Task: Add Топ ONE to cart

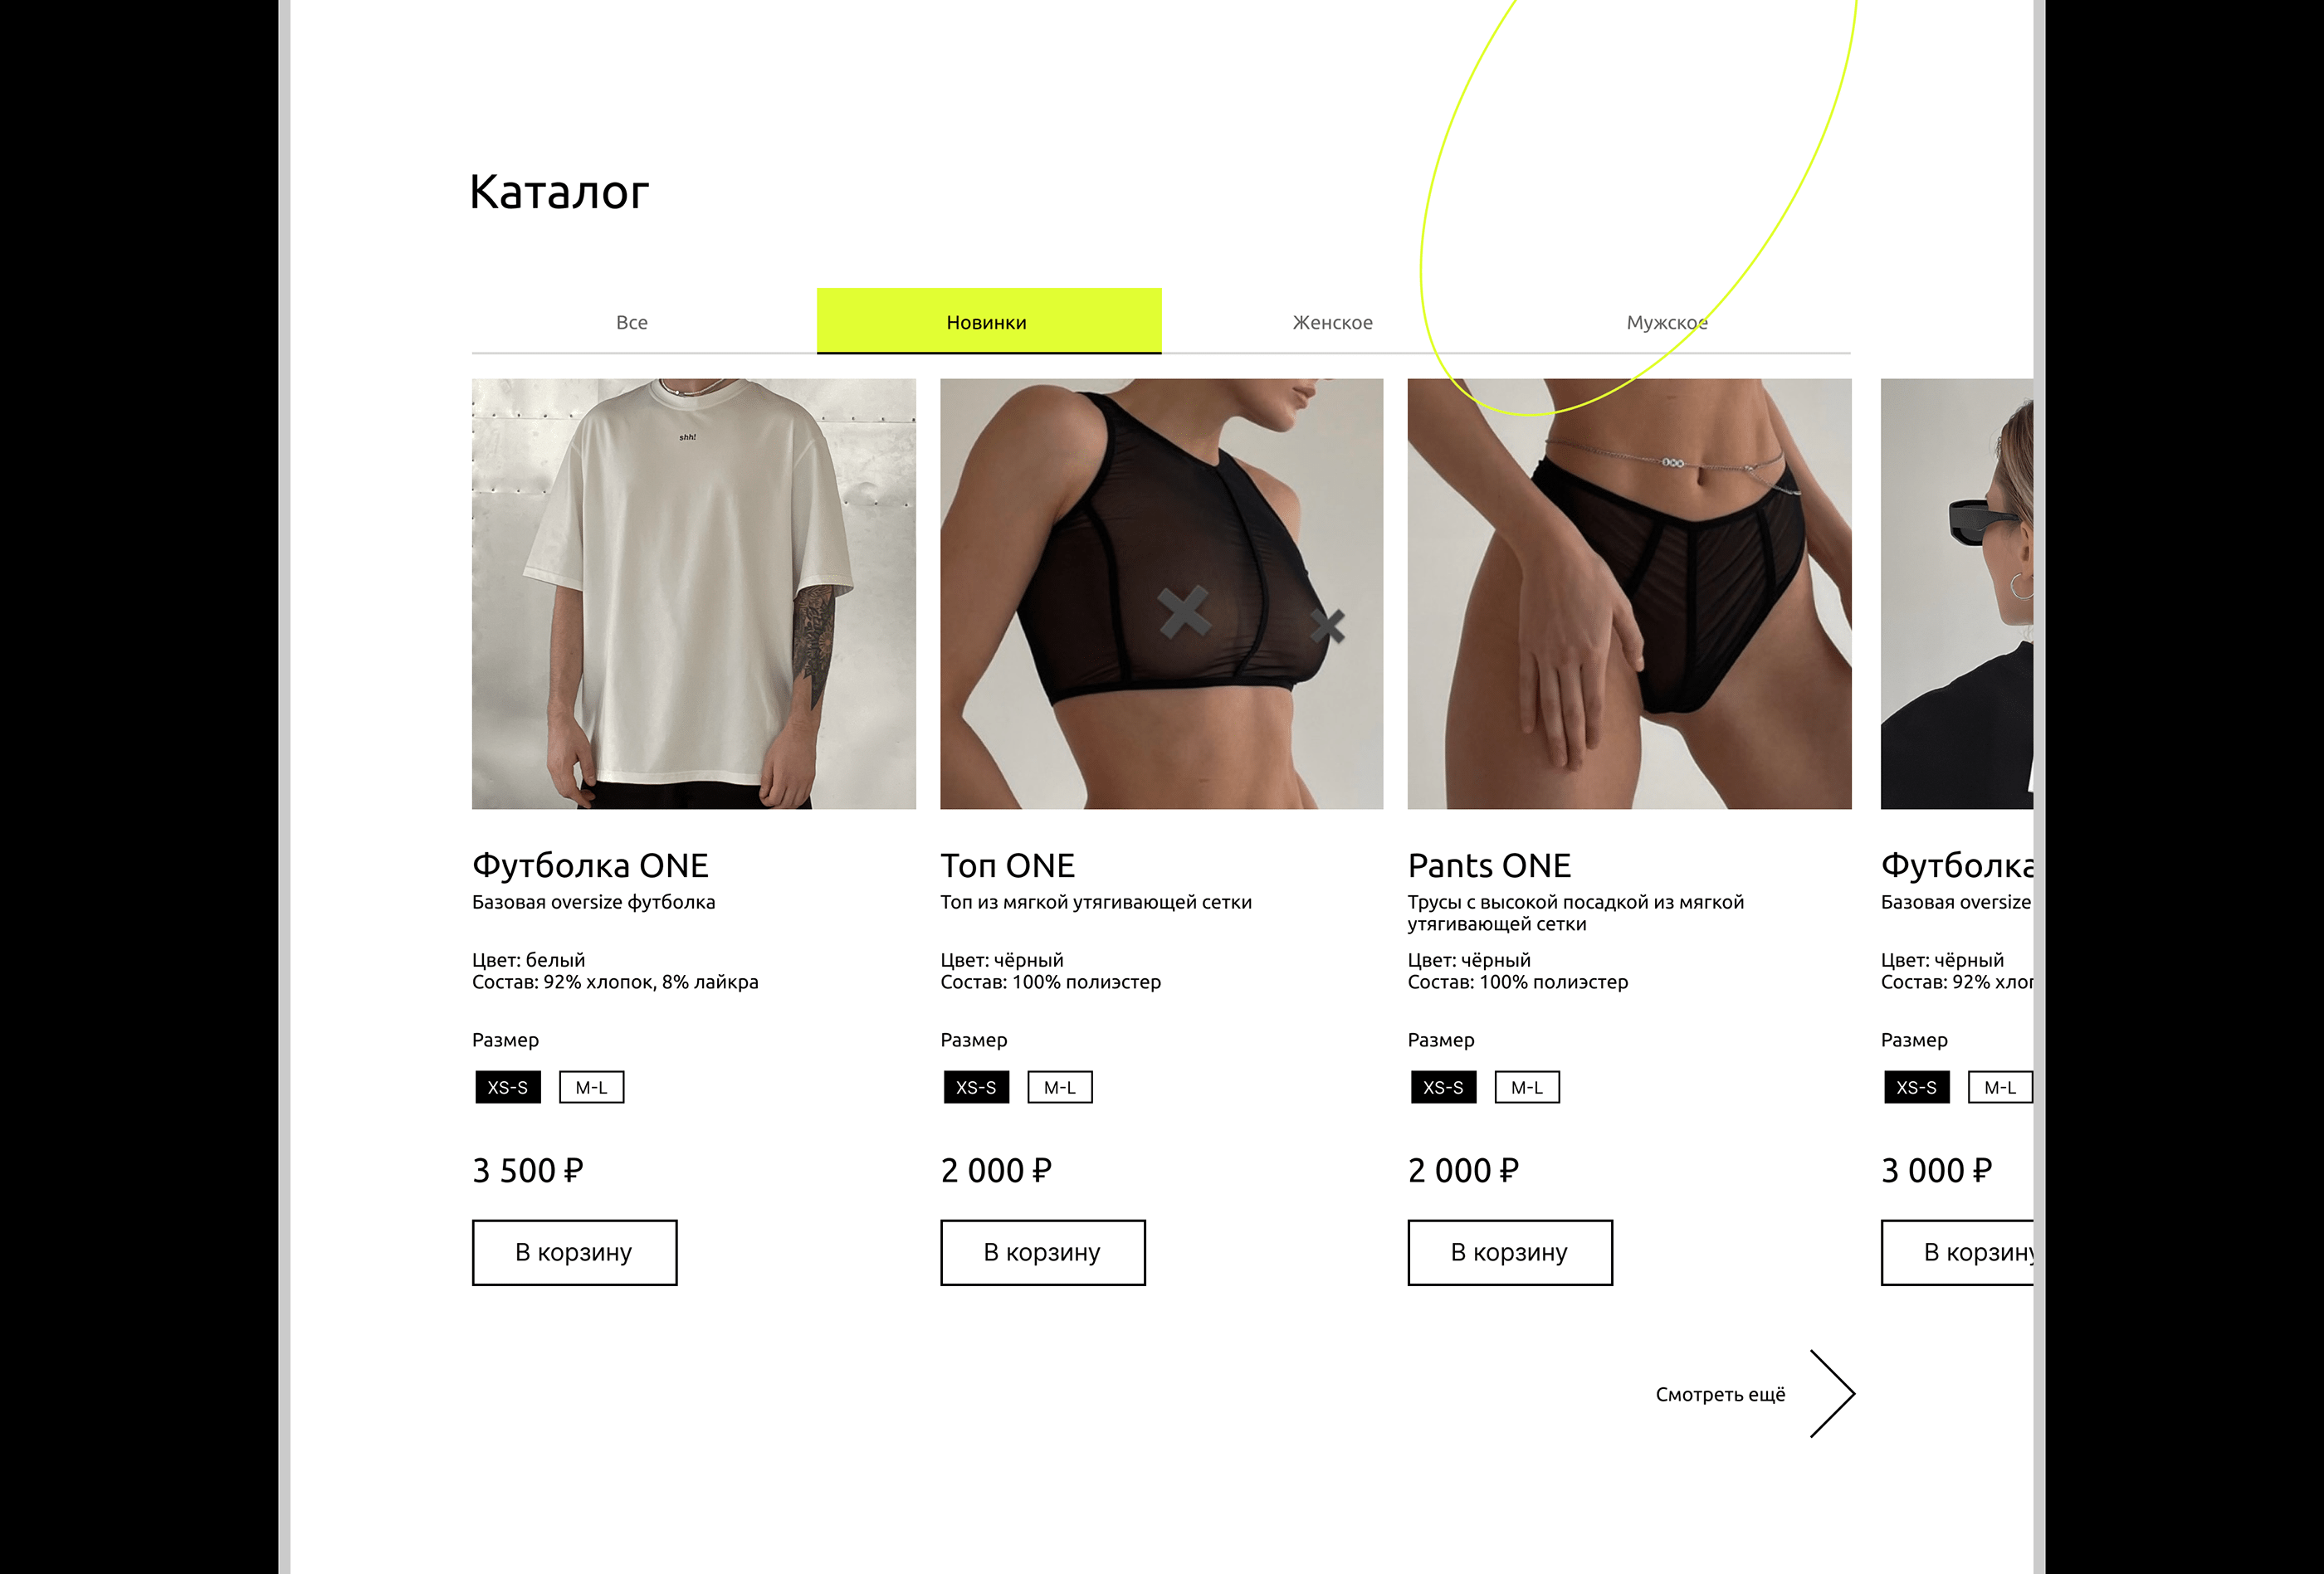Action: [x=1043, y=1252]
